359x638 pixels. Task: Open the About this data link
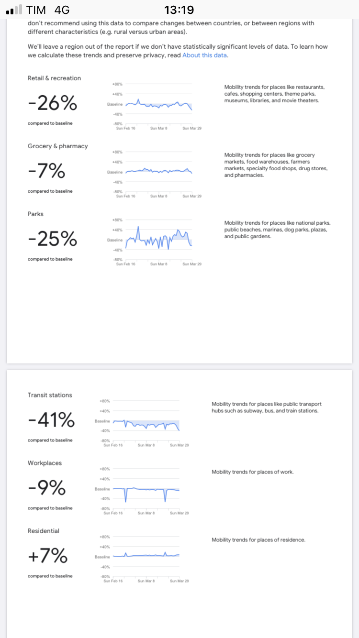pyautogui.click(x=205, y=55)
